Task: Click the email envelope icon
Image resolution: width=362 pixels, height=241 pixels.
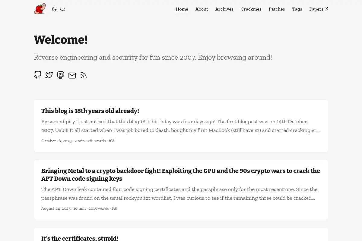Action: (x=72, y=75)
